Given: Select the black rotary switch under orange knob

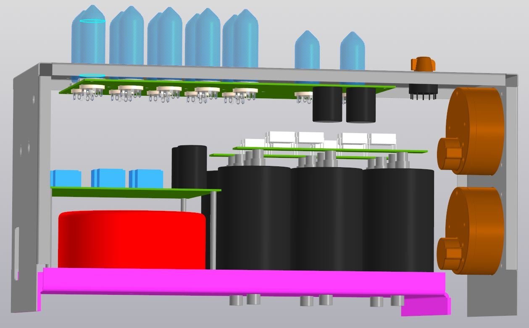Looking at the screenshot, I should (423, 91).
